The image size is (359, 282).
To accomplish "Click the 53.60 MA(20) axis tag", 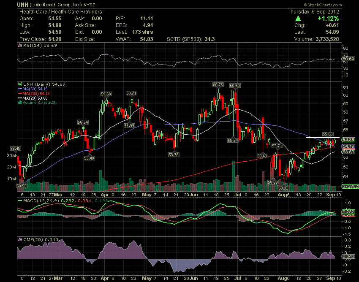I will [x=348, y=152].
